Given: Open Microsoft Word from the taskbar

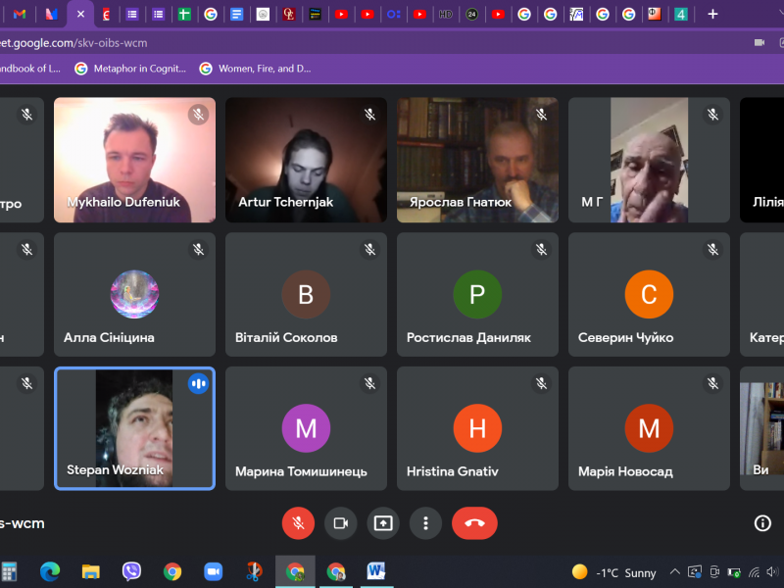Looking at the screenshot, I should (x=376, y=572).
